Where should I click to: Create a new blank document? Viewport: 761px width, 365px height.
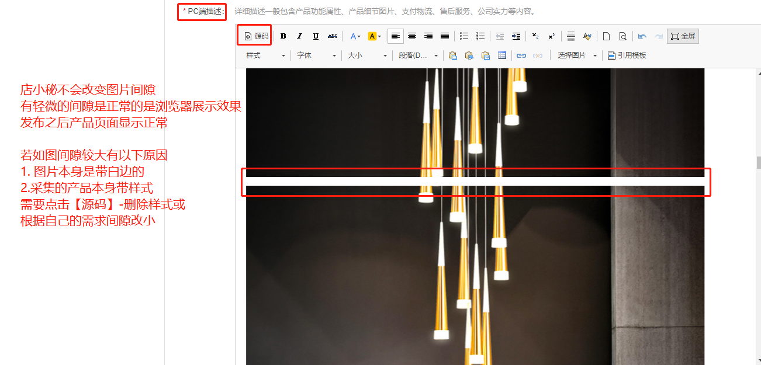coord(607,36)
